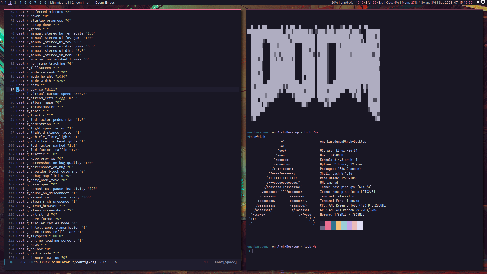
Task: Click the network tray icon
Action: pyautogui.click(x=483, y=2)
